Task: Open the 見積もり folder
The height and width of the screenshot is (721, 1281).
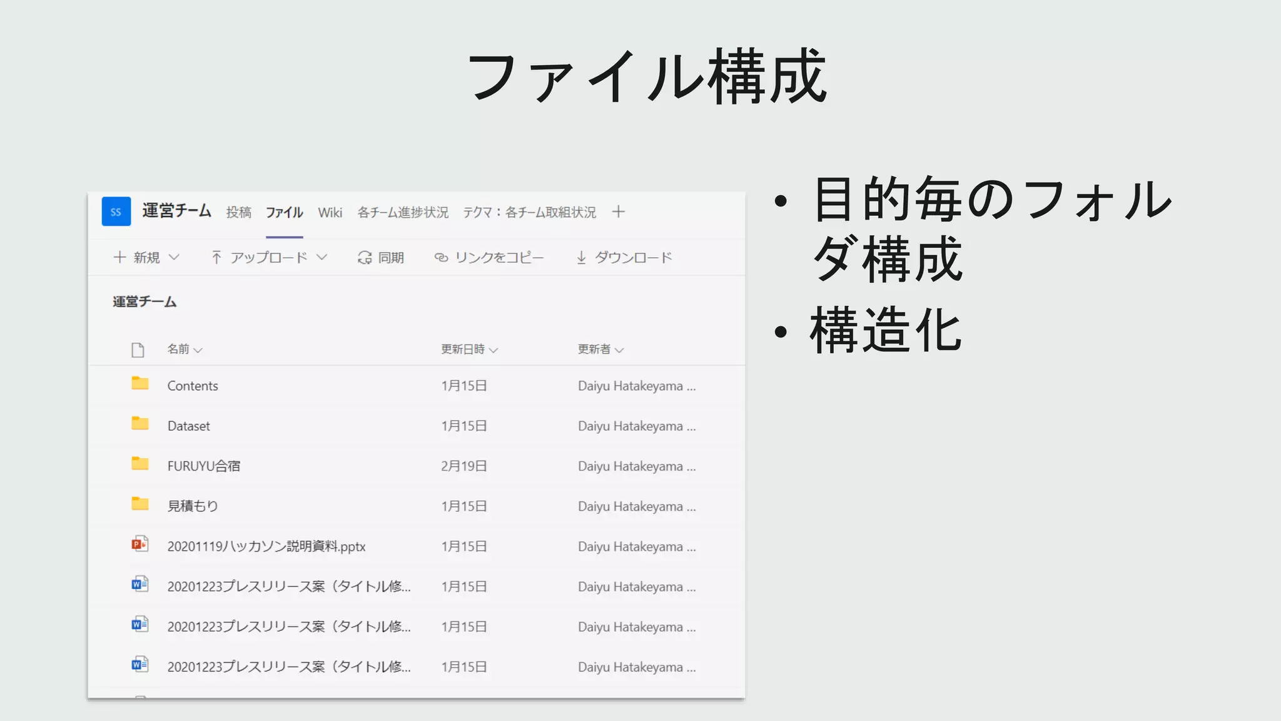Action: click(193, 506)
